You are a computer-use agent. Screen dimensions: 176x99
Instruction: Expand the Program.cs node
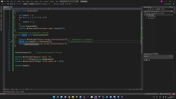point(146,18)
